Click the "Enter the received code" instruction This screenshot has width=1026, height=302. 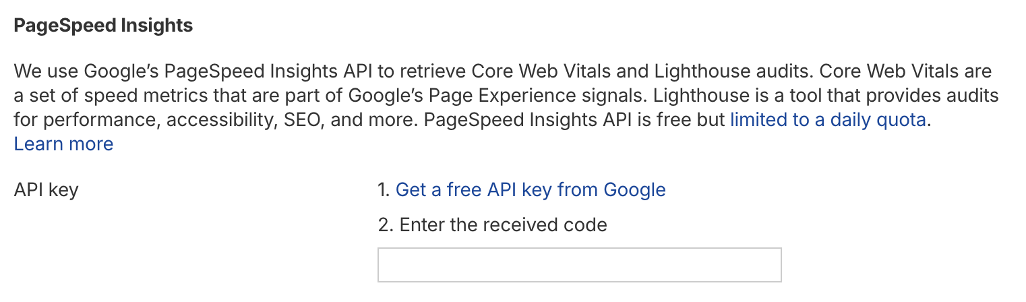click(x=503, y=224)
